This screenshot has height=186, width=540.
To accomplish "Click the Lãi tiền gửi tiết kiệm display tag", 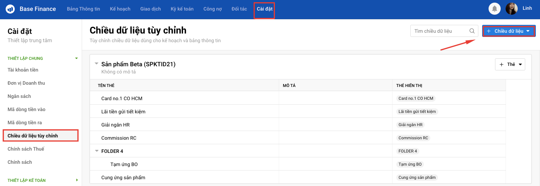I will [x=417, y=111].
